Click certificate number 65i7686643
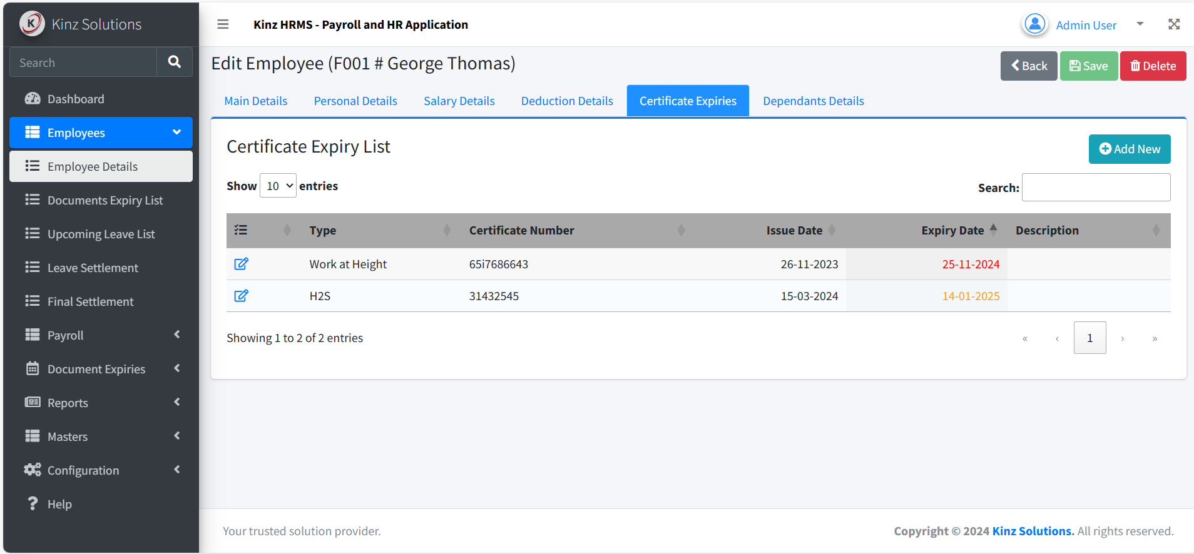Screen dimensions: 1194x554 pos(499,264)
